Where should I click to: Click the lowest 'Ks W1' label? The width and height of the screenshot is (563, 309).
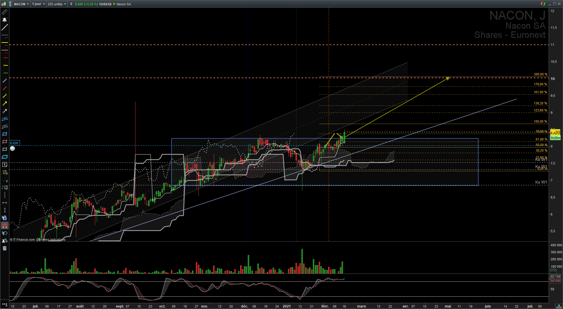[541, 182]
